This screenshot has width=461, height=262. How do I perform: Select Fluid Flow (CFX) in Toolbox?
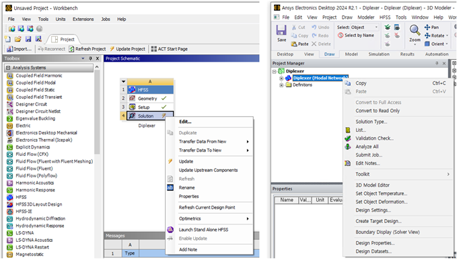(32, 155)
